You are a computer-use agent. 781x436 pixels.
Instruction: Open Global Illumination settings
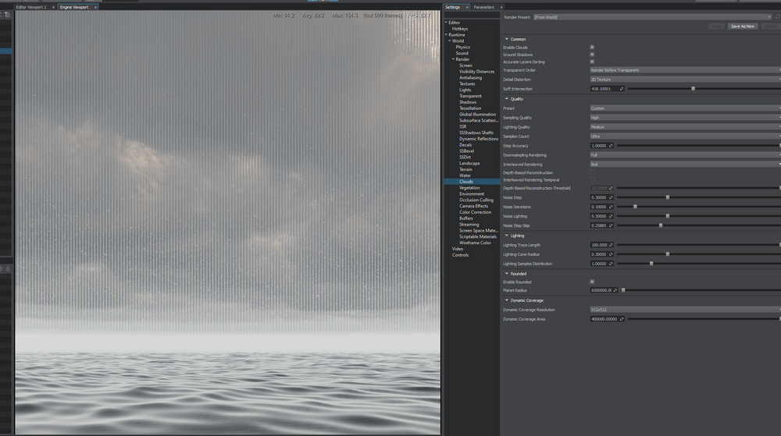click(477, 115)
